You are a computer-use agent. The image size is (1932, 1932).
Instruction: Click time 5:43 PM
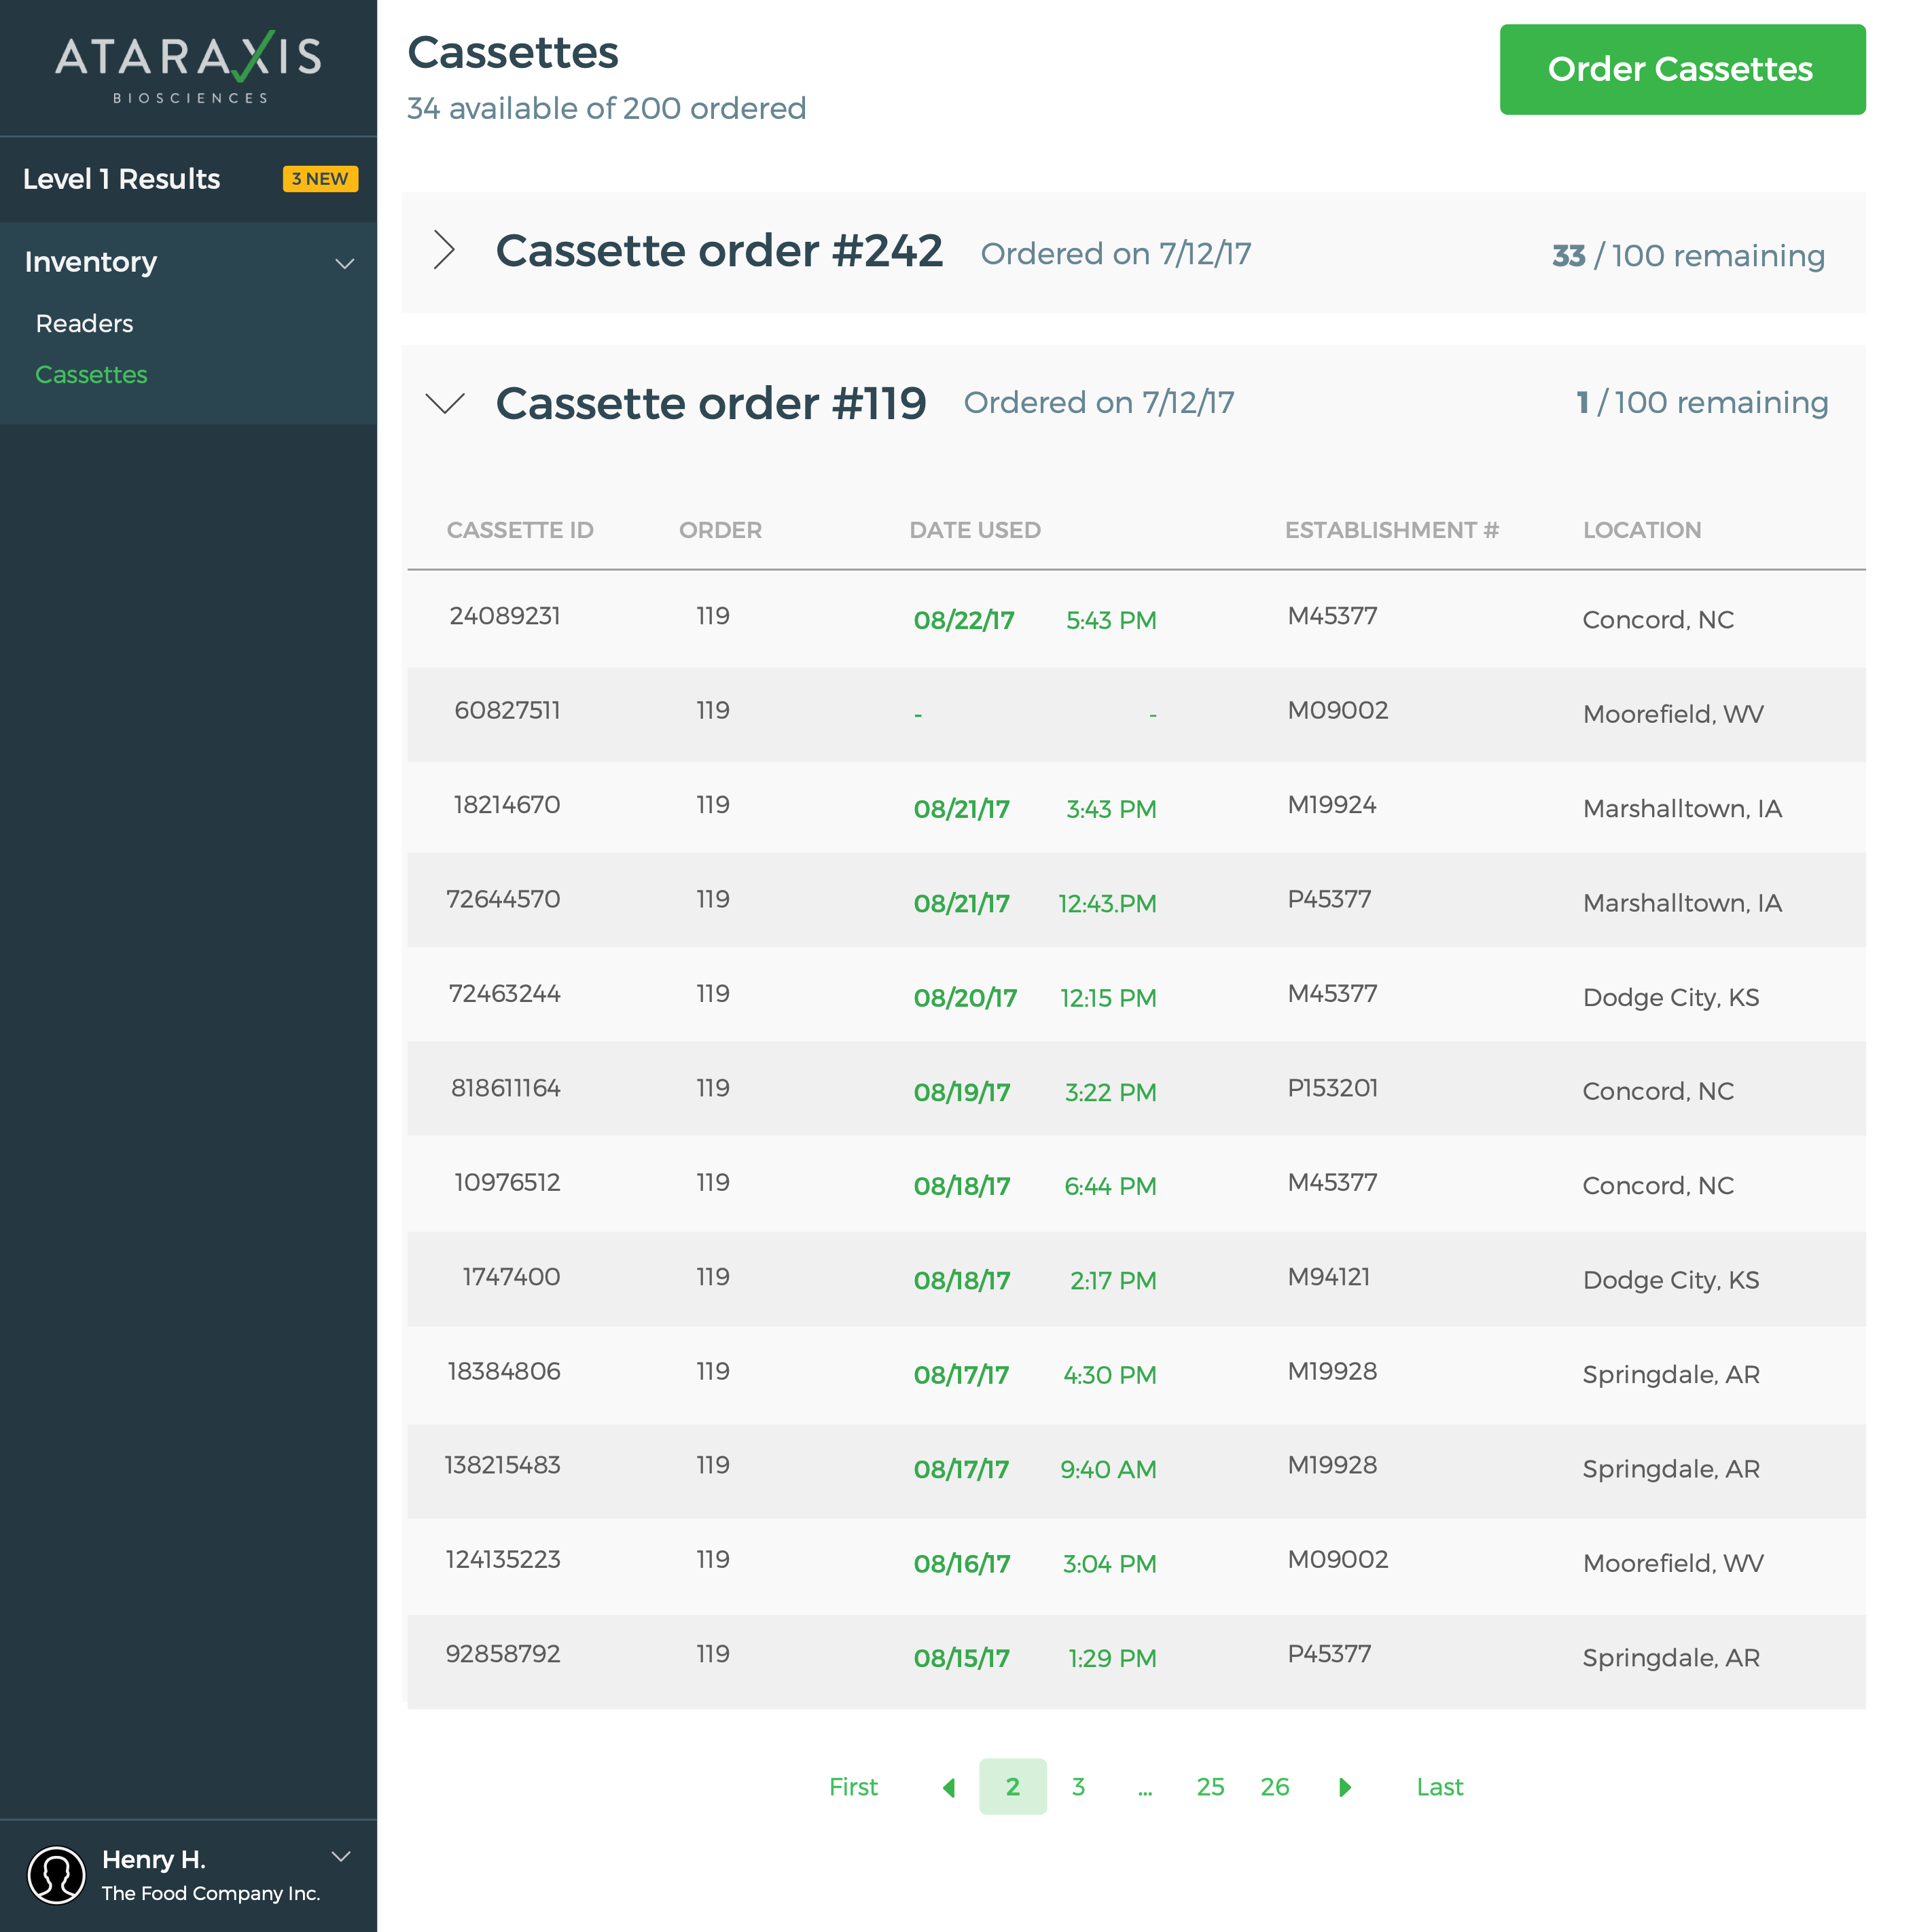point(1111,620)
